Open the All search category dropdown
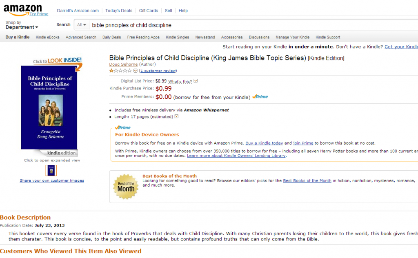 (82, 25)
